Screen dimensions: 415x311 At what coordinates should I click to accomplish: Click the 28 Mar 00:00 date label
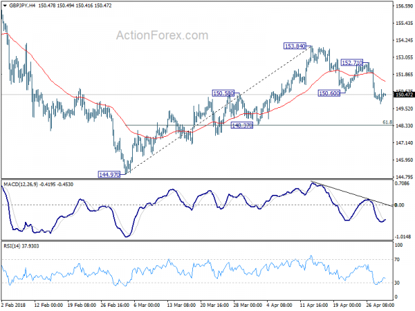click(248, 305)
